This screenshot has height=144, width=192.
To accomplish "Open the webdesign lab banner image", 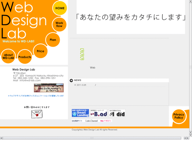I will [49, 88].
